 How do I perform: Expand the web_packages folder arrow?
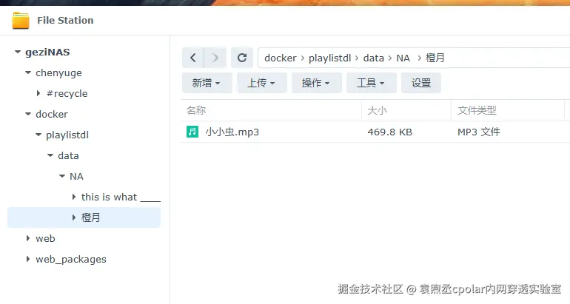tap(28, 259)
